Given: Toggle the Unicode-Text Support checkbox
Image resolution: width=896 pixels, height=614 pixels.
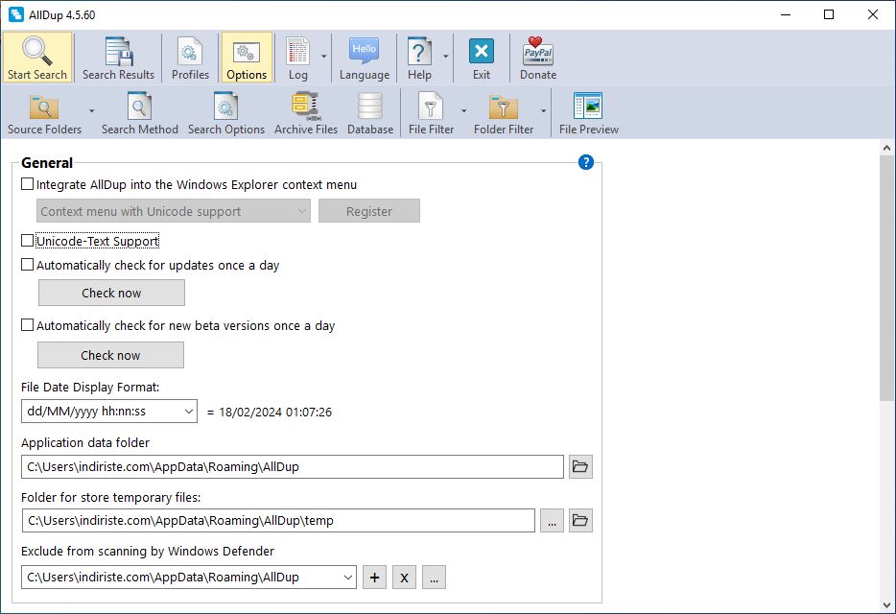Looking at the screenshot, I should point(28,241).
